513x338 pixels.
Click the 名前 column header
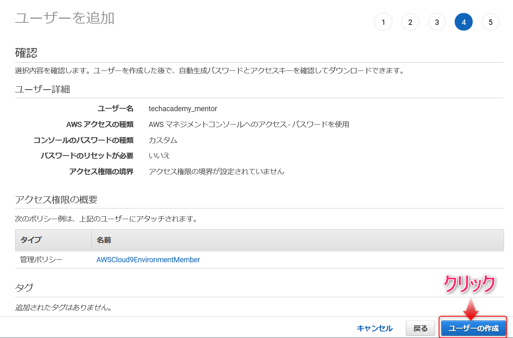[104, 240]
